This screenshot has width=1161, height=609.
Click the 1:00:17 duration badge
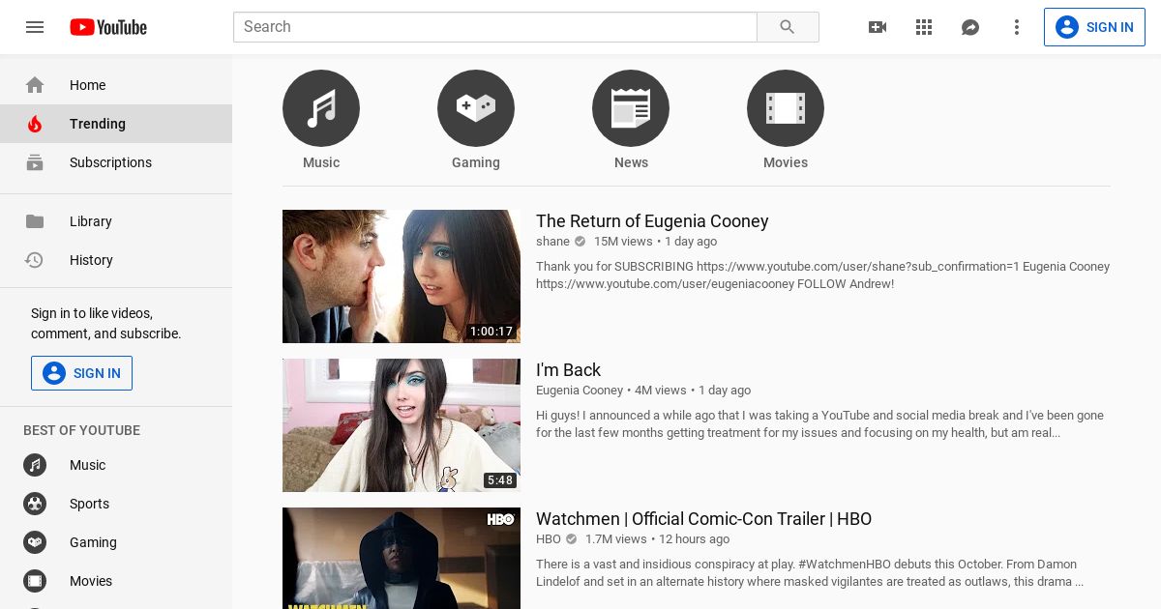point(491,332)
